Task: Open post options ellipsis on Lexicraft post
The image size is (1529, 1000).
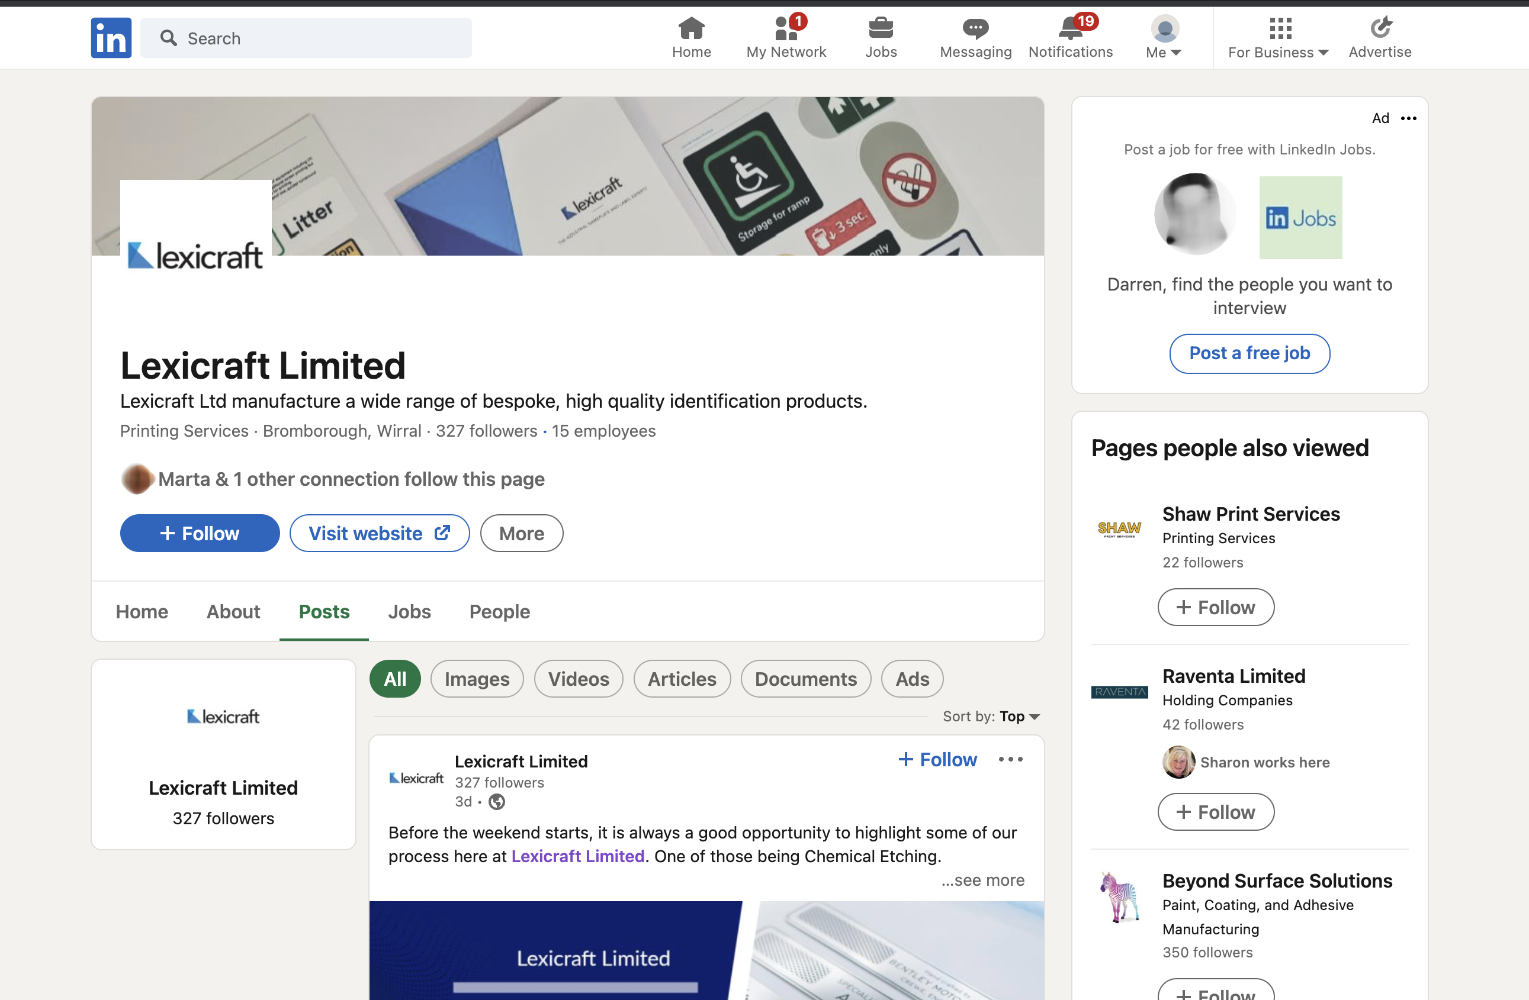Action: click(x=1010, y=759)
